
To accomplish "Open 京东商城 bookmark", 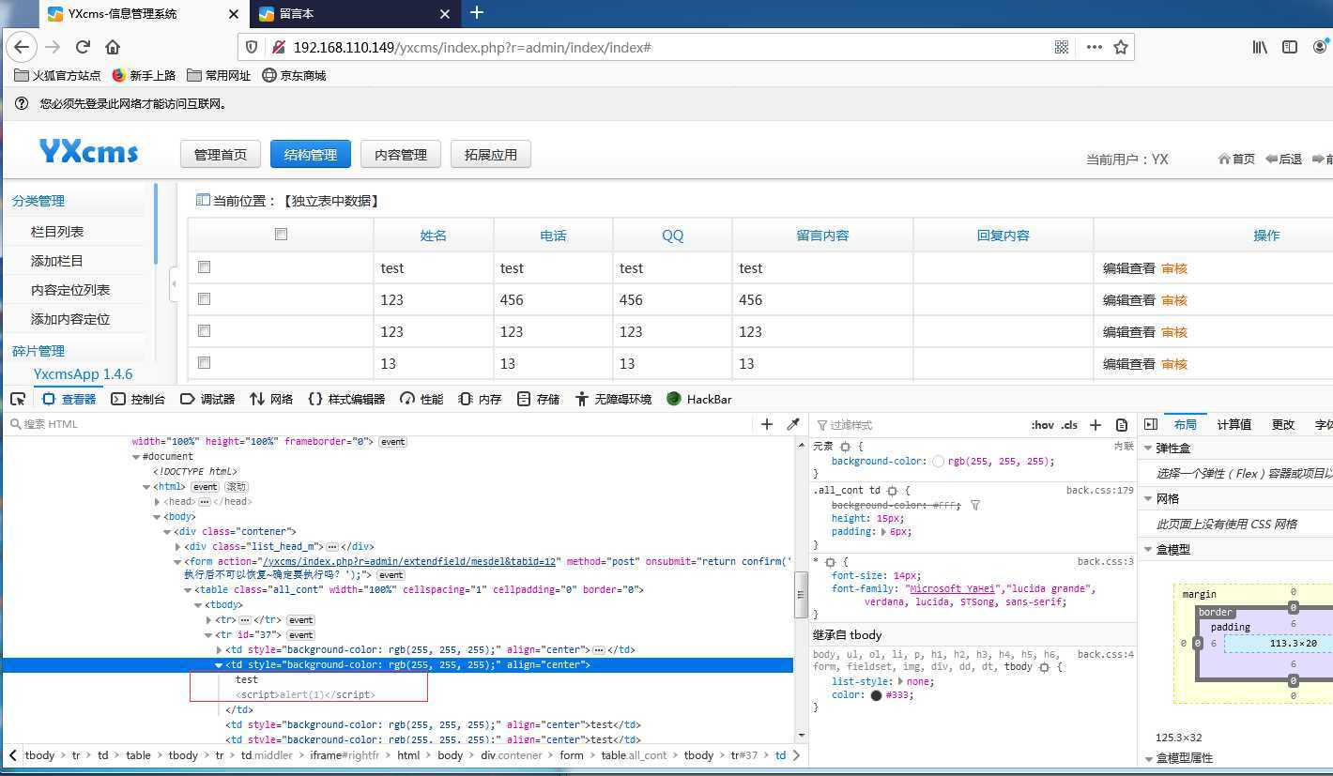I will 294,75.
